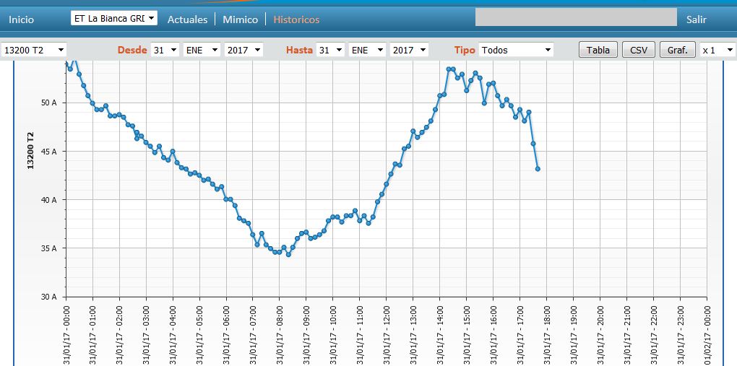Open the Hasta year 2017 dropdown
The height and width of the screenshot is (366, 737).
(x=409, y=50)
